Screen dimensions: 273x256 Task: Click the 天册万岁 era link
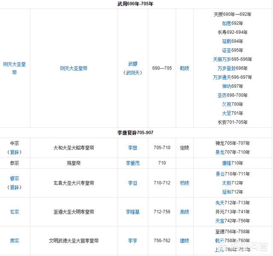[x=222, y=59]
